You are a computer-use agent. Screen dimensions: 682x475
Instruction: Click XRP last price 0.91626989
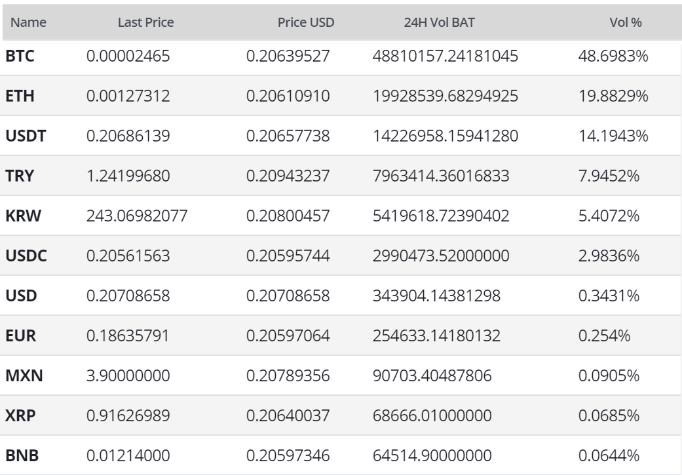tap(128, 416)
